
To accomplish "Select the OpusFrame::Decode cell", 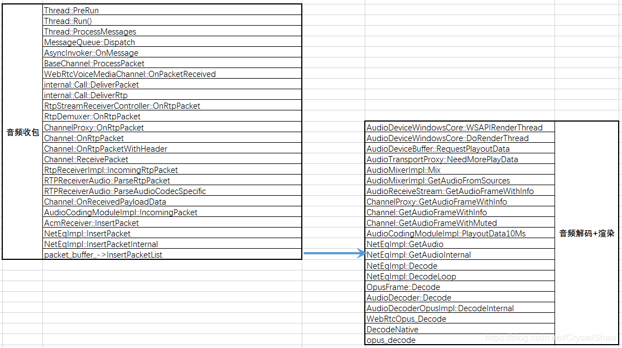I will coord(460,287).
